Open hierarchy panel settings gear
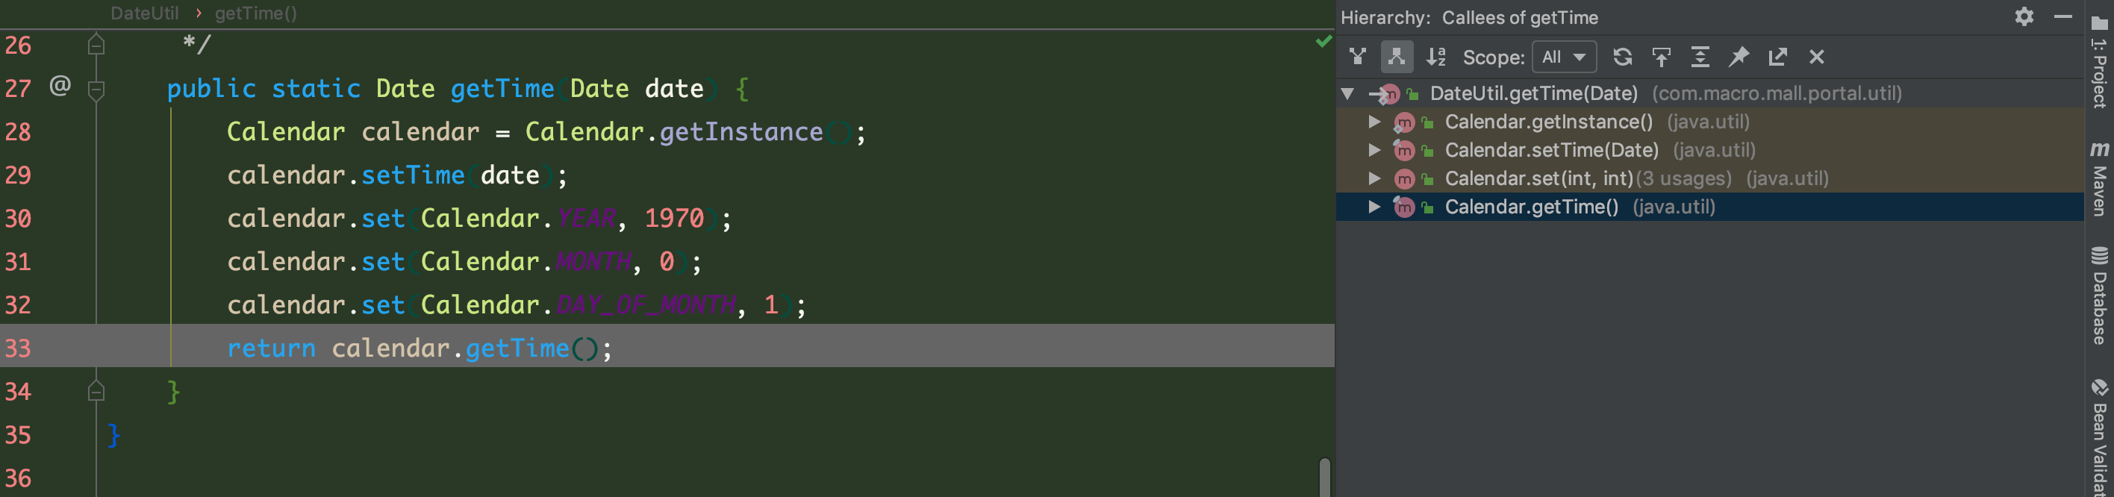 point(2024,16)
